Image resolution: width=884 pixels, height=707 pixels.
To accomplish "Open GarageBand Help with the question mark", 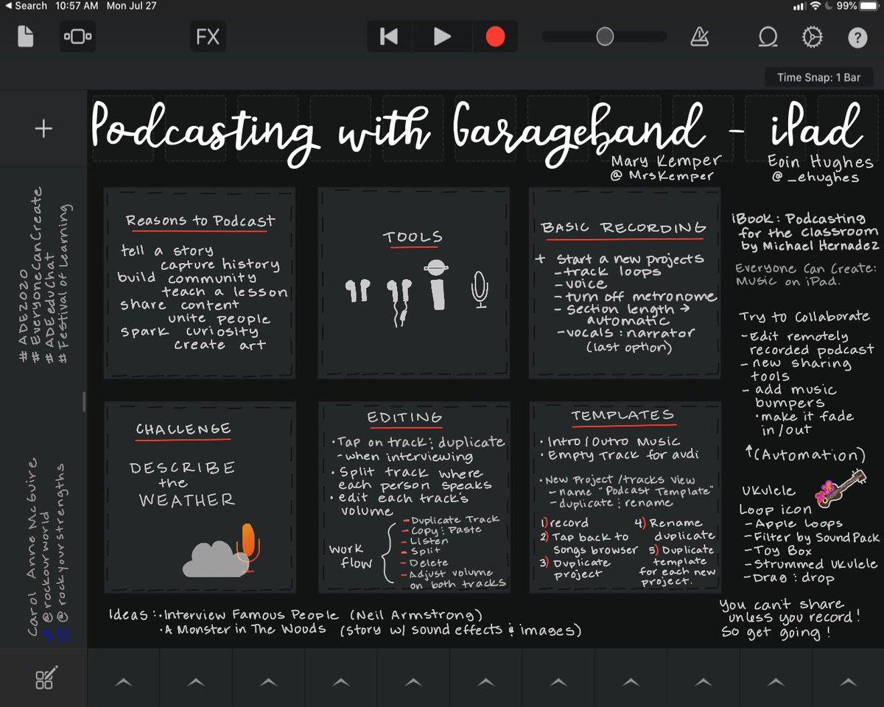I will coord(857,36).
